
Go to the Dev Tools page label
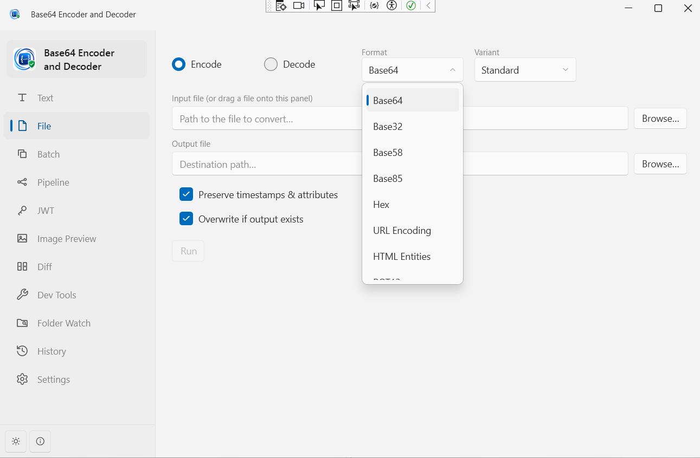point(57,295)
